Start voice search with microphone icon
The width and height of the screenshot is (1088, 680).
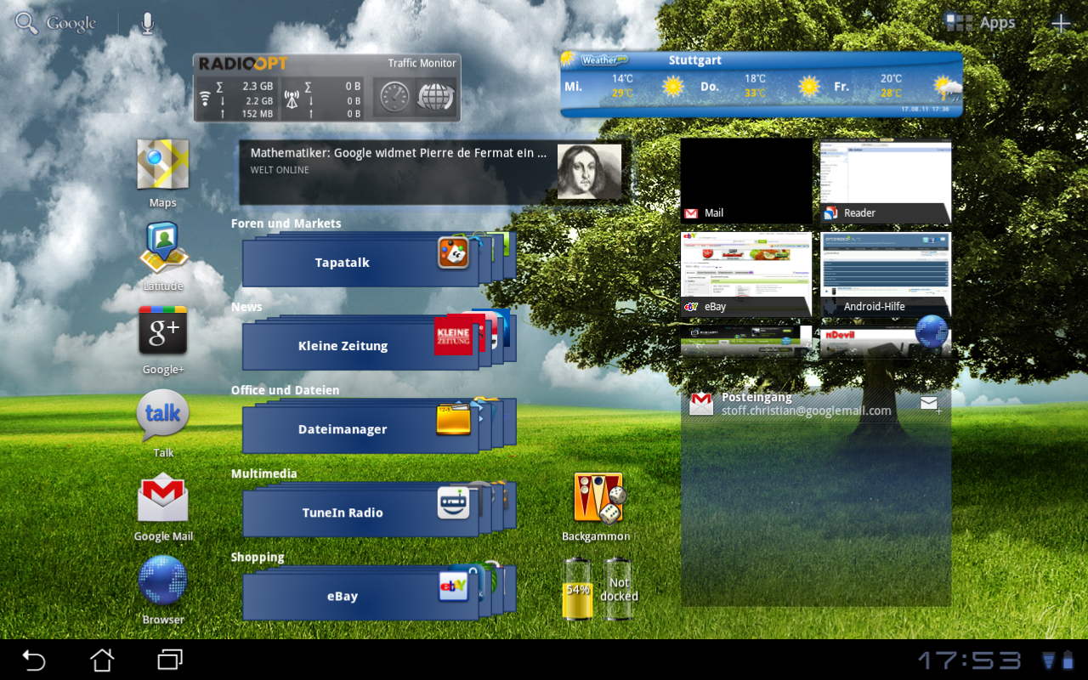(147, 24)
